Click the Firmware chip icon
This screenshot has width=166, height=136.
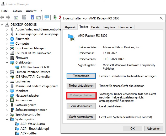click(x=12, y=58)
